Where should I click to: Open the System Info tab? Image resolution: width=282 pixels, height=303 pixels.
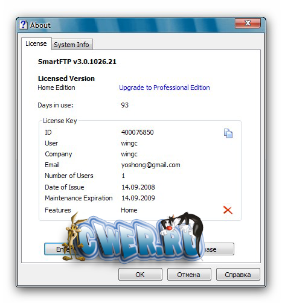coord(71,45)
